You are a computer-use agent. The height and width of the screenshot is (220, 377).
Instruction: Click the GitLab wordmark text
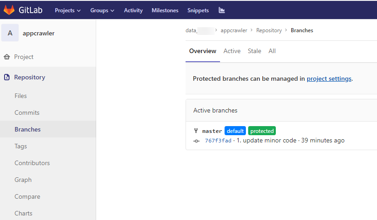30,10
